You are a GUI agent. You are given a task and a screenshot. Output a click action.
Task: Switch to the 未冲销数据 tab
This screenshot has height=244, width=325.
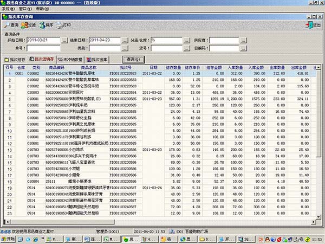(70, 60)
